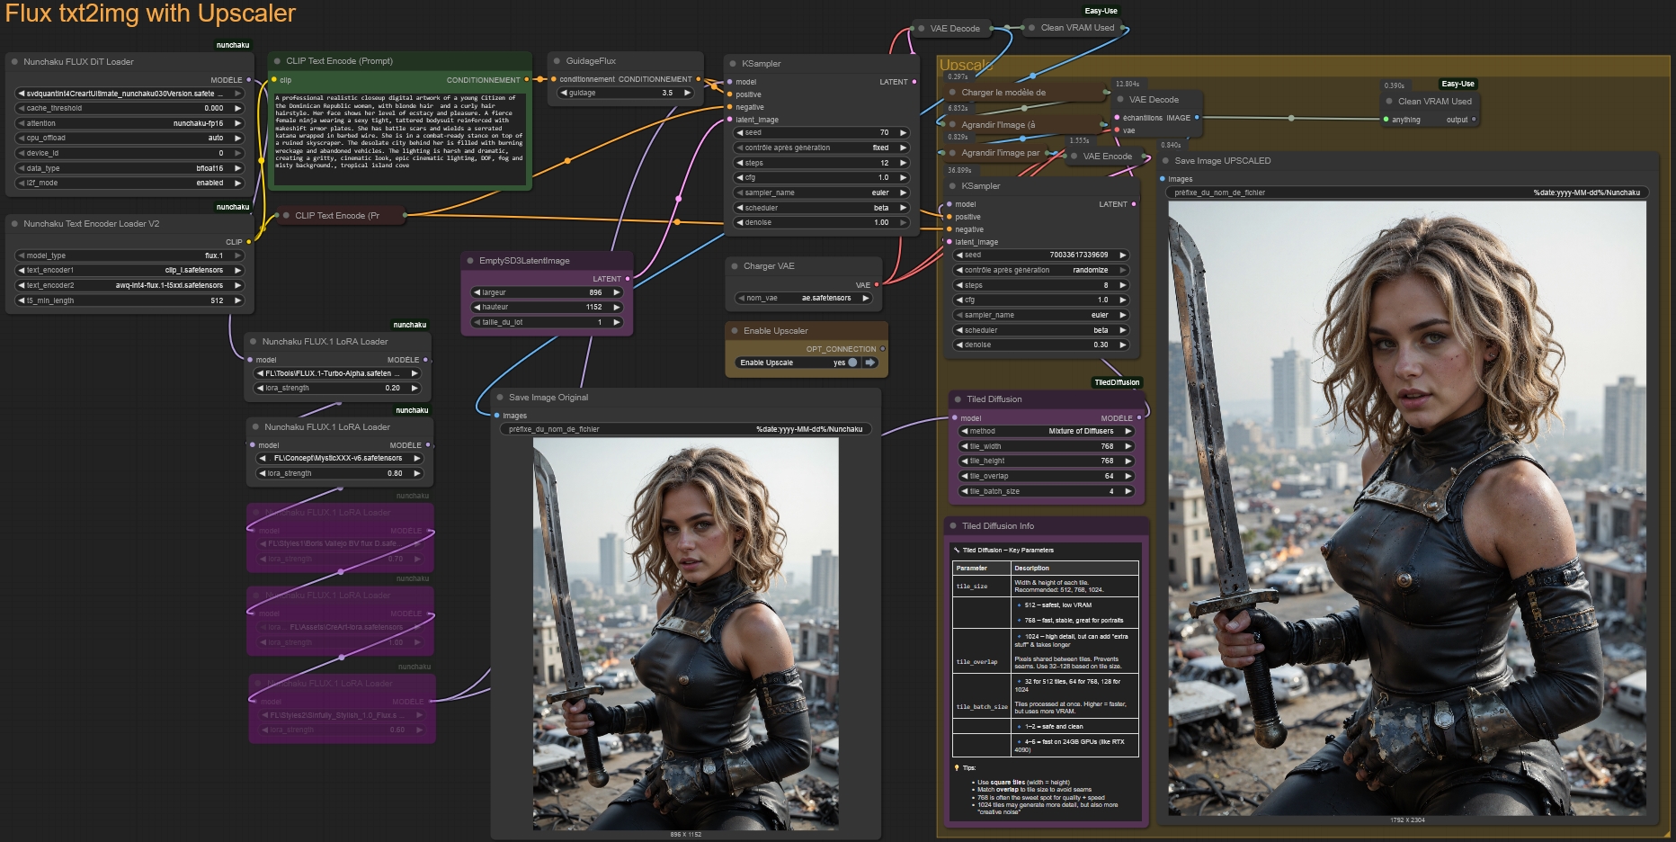Open the nom_vae ae.safetensors dropdown
1676x842 pixels.
(x=803, y=298)
